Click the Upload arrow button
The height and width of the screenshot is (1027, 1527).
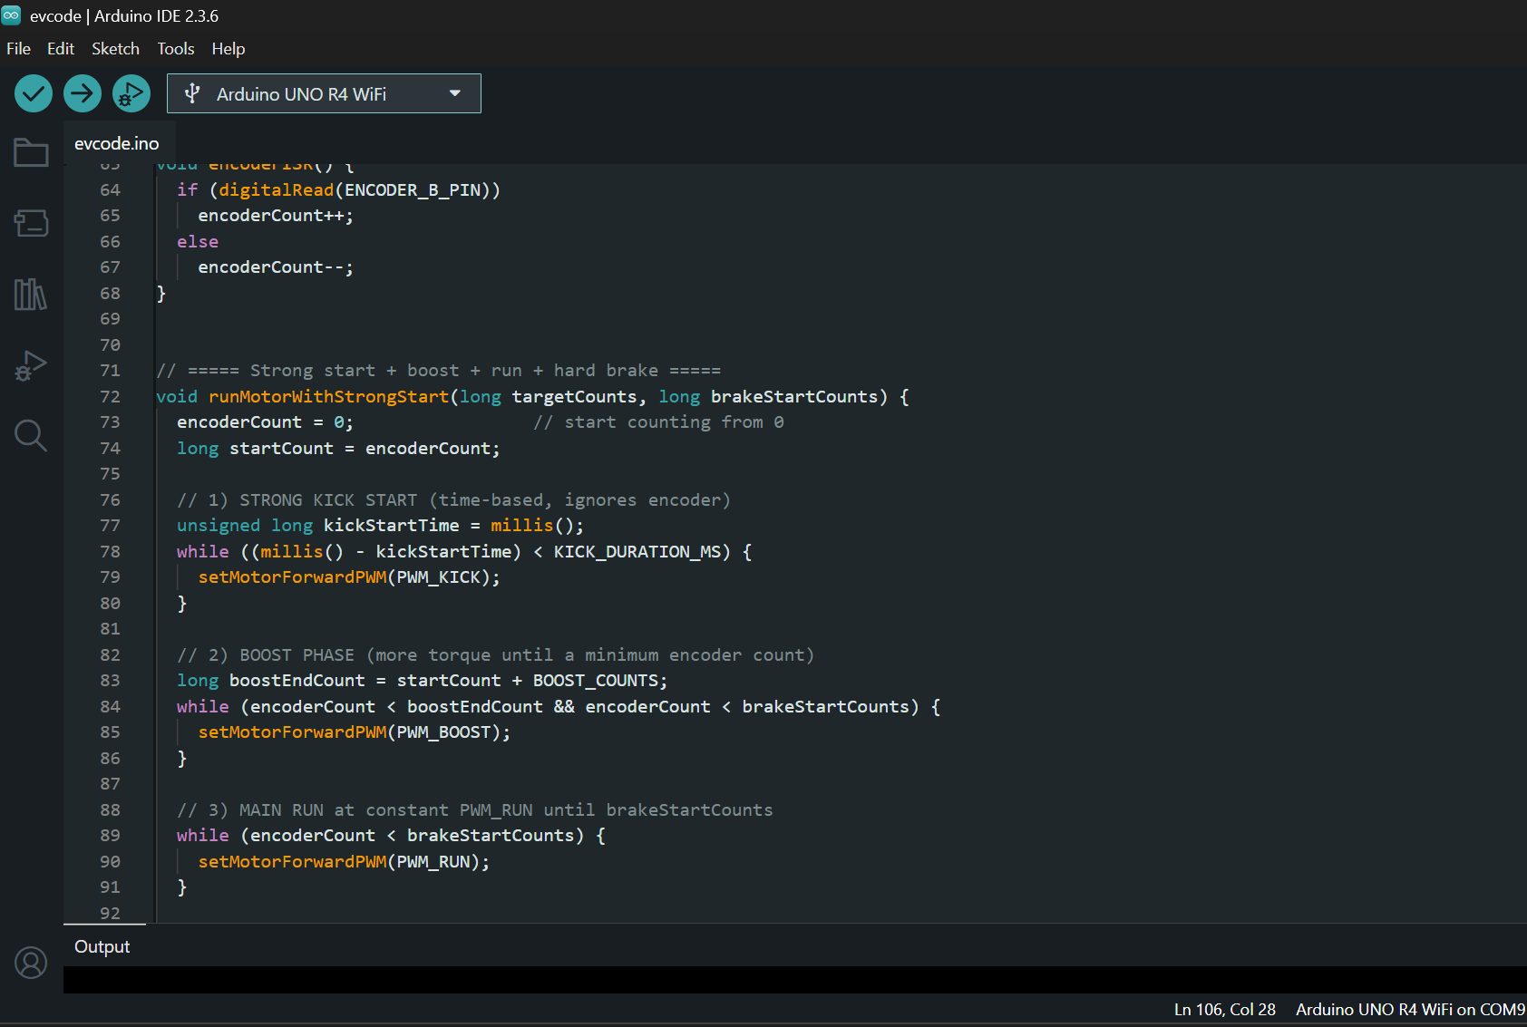point(83,93)
